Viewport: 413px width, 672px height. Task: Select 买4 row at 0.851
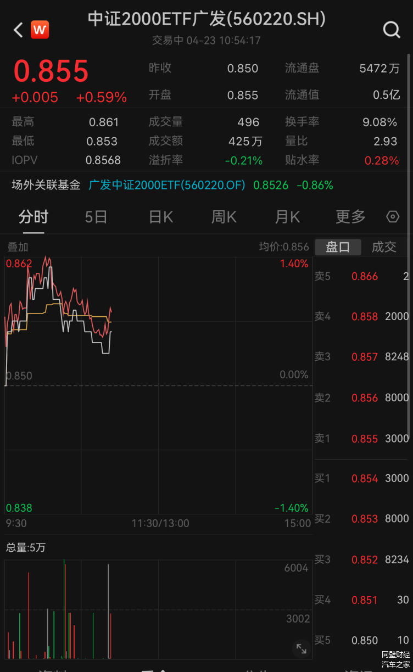click(361, 600)
